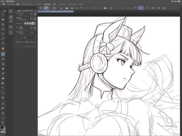Select the second antialiasing option (weak)

(x=28, y=24)
